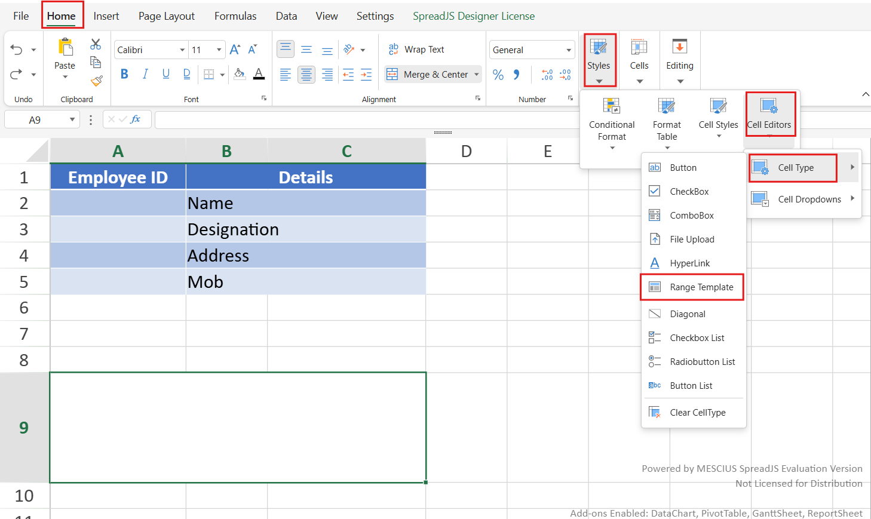Toggle Italic formatting
The image size is (871, 519).
pyautogui.click(x=145, y=74)
